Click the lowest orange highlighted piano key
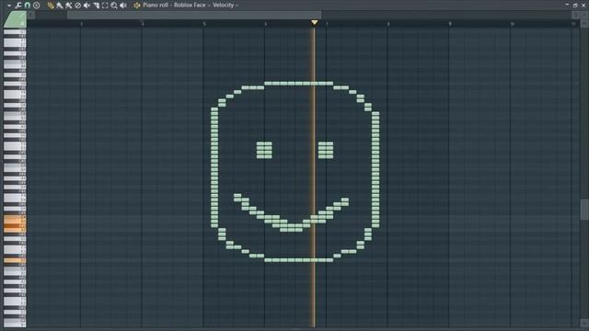589x331 pixels. click(x=15, y=260)
